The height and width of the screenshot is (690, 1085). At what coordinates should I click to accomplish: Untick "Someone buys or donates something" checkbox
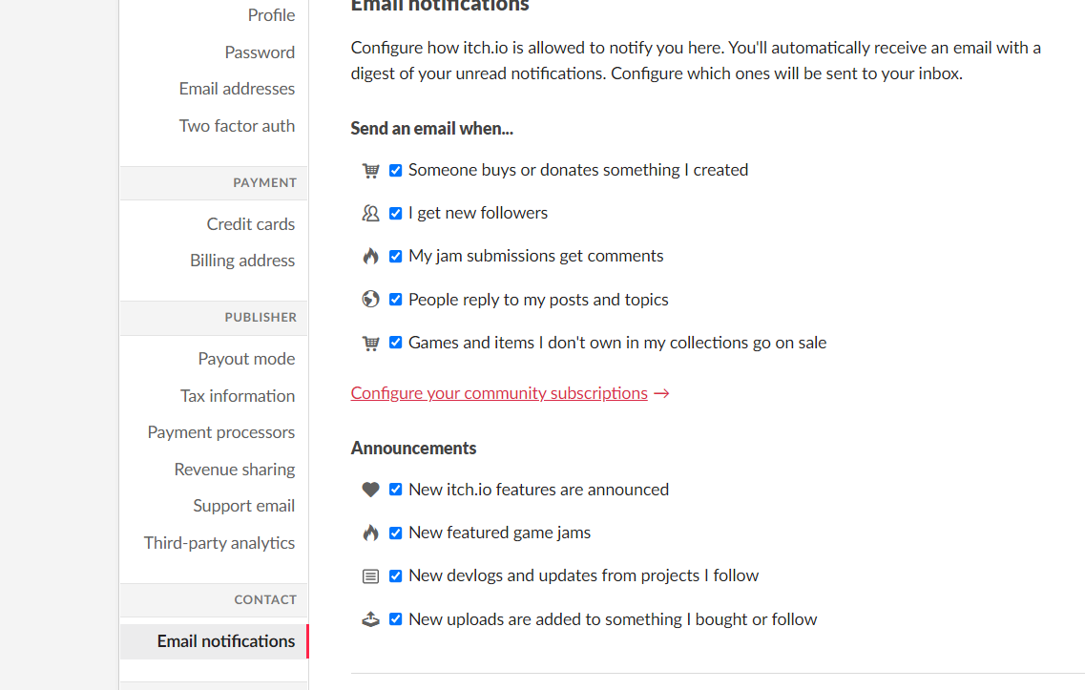(x=396, y=171)
